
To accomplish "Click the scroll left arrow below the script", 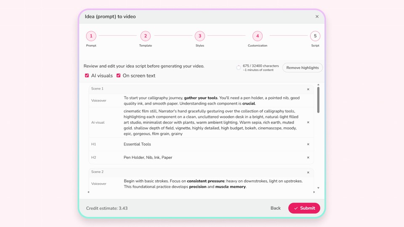I will (88, 192).
